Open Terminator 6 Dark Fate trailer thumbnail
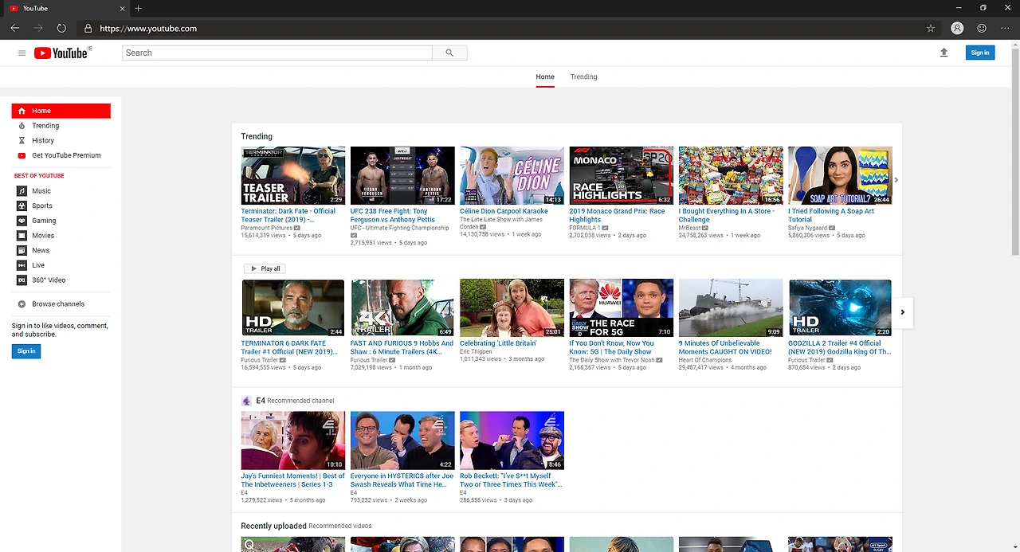Viewport: 1020px width, 552px height. (293, 307)
